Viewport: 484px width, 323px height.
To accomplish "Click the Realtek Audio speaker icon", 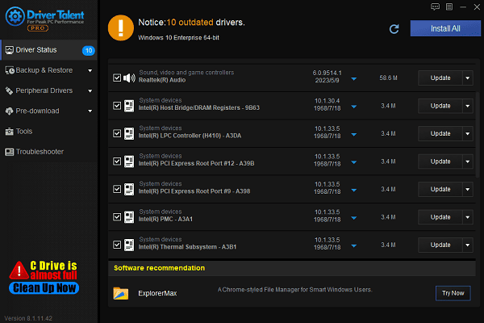I will (x=129, y=78).
